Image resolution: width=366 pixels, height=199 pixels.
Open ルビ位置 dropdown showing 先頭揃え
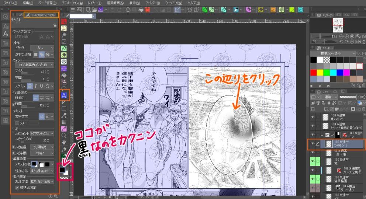(42, 147)
